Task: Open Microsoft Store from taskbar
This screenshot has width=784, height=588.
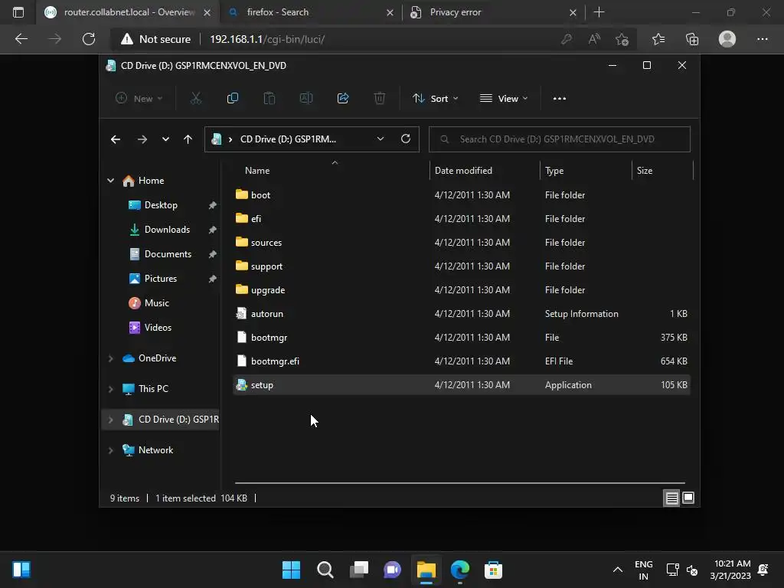Action: coord(493,570)
